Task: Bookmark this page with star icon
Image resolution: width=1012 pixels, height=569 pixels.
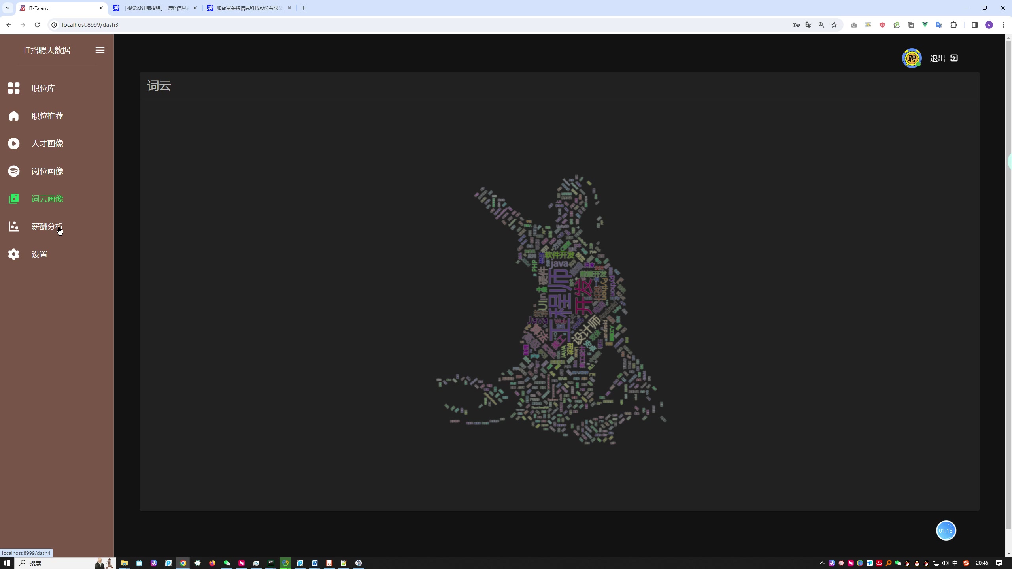Action: 834,25
